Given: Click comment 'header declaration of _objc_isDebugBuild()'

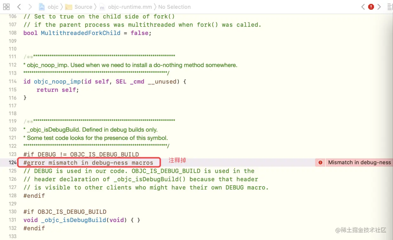Looking at the screenshot, I should point(141,179).
